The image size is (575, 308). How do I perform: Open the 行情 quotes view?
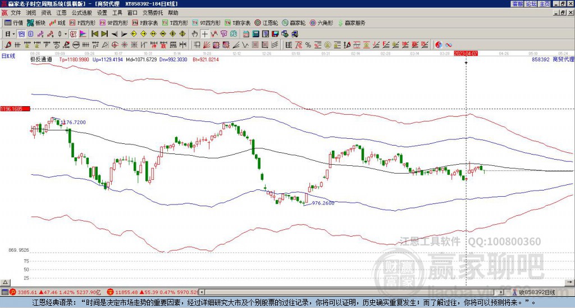click(x=13, y=22)
